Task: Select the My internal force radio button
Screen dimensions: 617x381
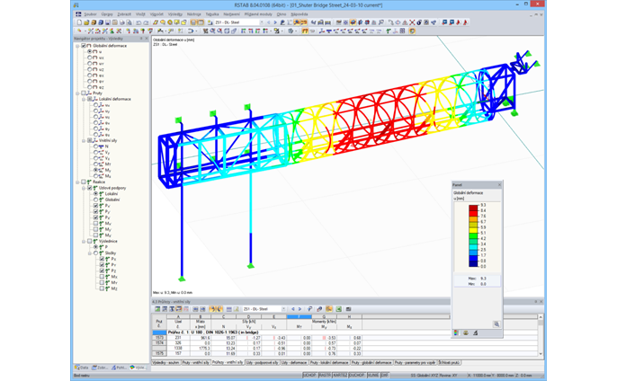Action: [x=95, y=170]
